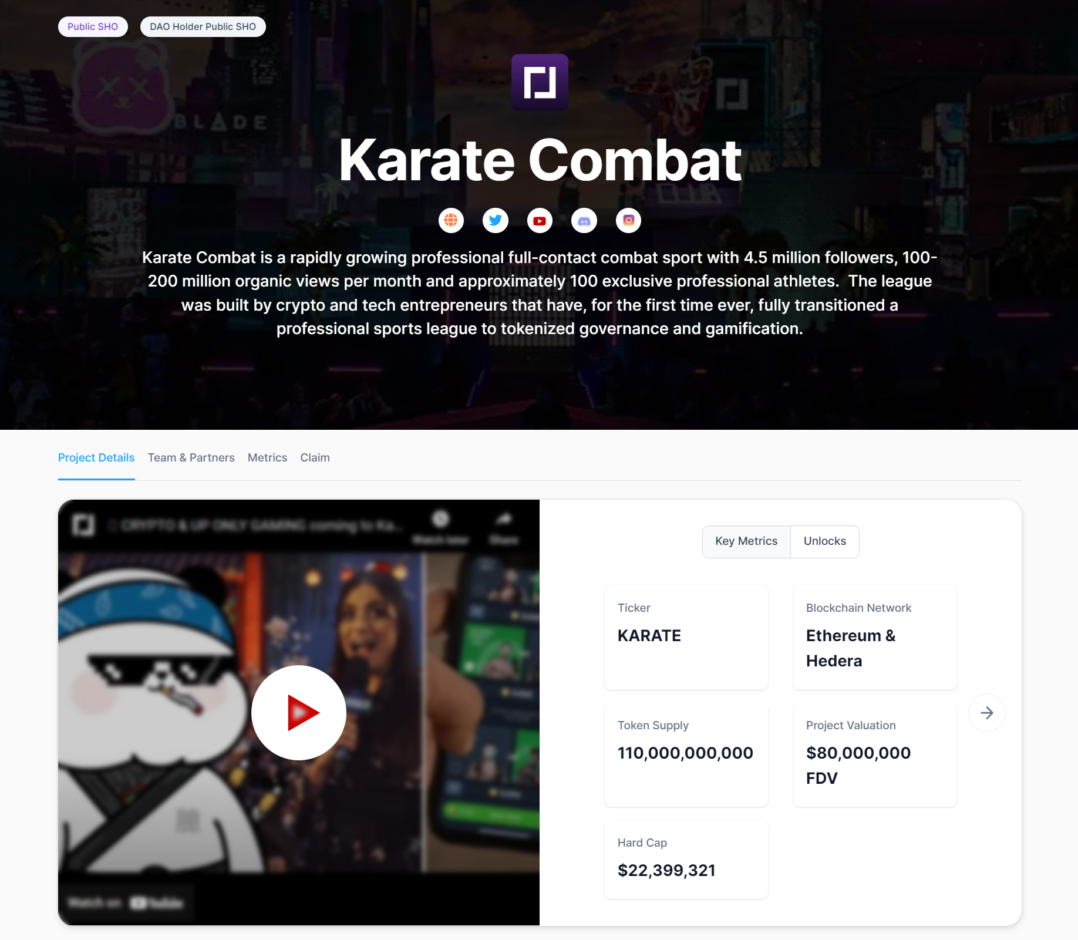Click the KARATE ticker value
The image size is (1078, 940).
[x=649, y=636]
